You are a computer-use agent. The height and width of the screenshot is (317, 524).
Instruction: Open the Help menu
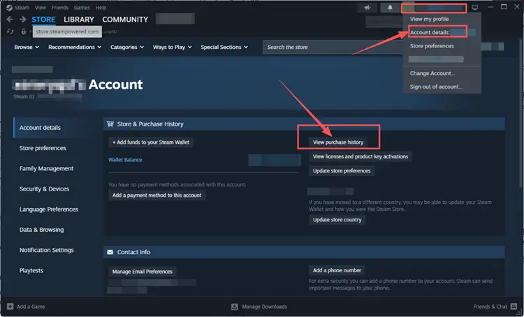101,8
